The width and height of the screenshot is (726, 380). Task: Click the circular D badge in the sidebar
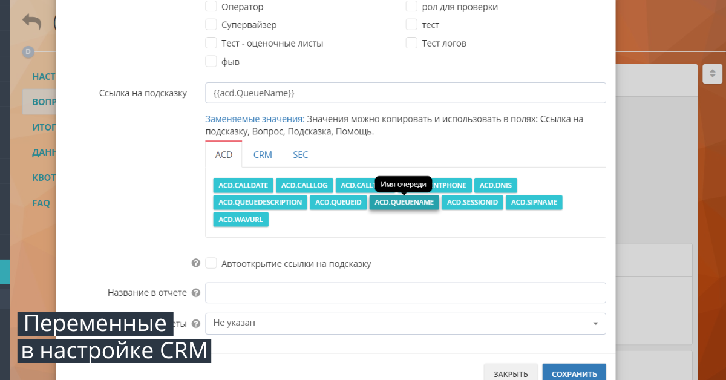28,52
